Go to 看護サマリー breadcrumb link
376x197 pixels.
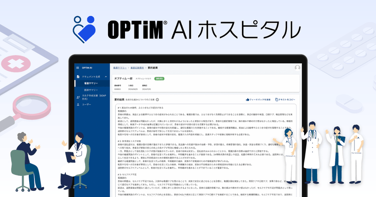pyautogui.click(x=120, y=68)
